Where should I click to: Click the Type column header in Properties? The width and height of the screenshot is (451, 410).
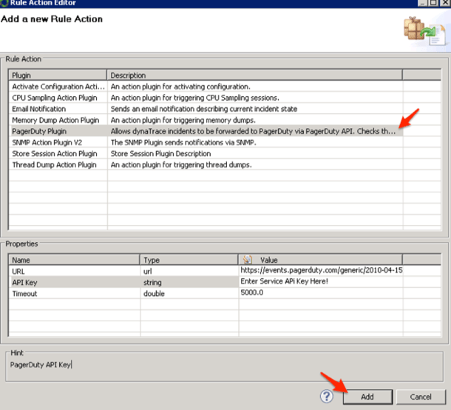click(189, 260)
